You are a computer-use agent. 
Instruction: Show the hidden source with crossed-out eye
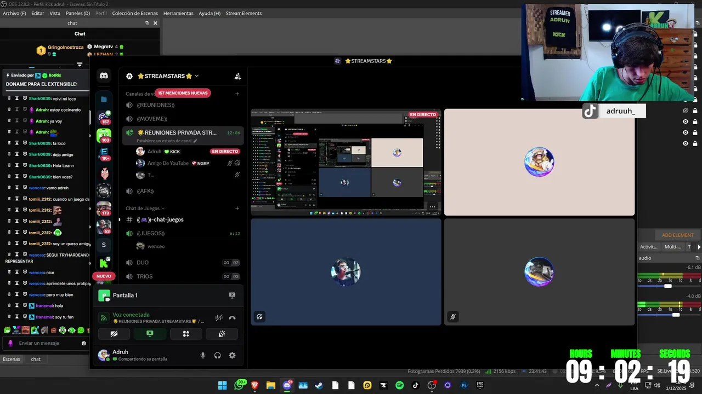click(x=686, y=111)
